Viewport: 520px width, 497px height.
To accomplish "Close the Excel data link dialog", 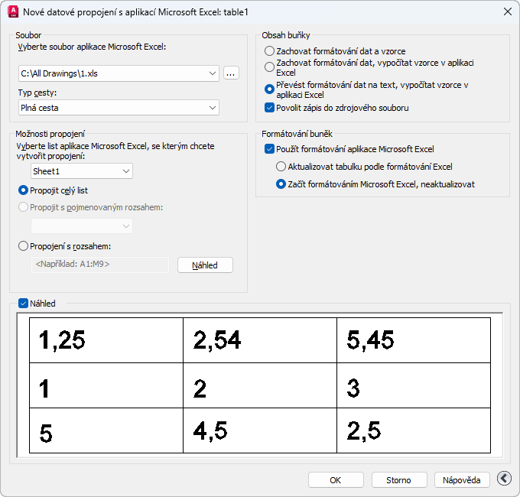I will (508, 12).
